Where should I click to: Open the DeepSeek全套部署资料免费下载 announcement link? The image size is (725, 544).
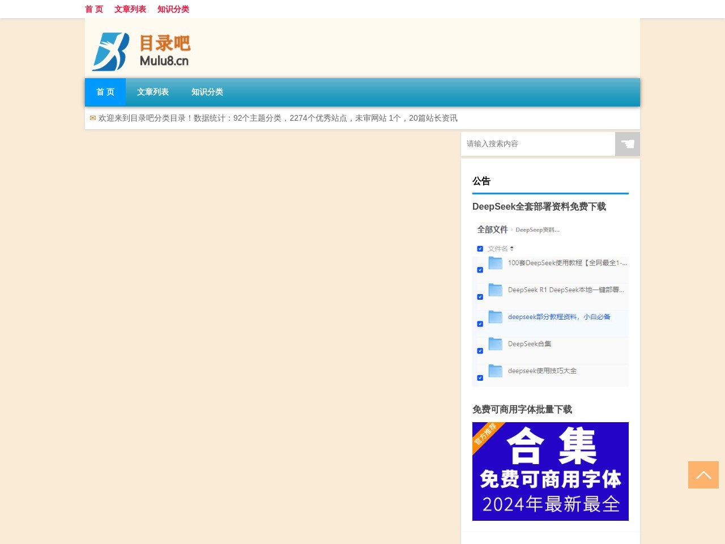tap(539, 207)
